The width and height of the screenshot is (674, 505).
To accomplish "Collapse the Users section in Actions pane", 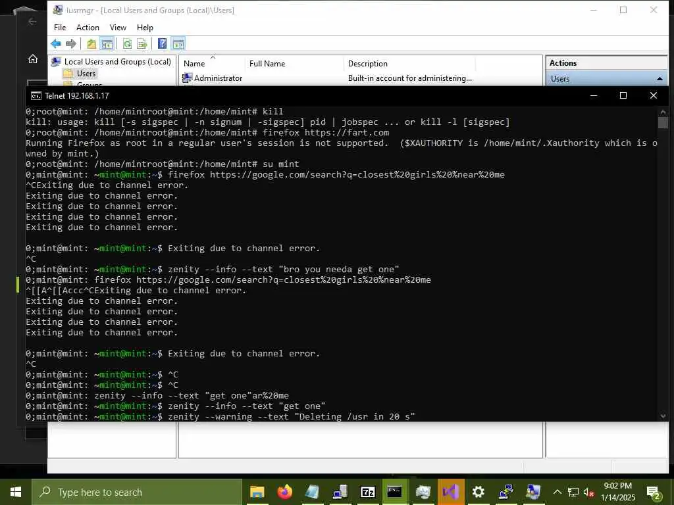I will point(660,79).
